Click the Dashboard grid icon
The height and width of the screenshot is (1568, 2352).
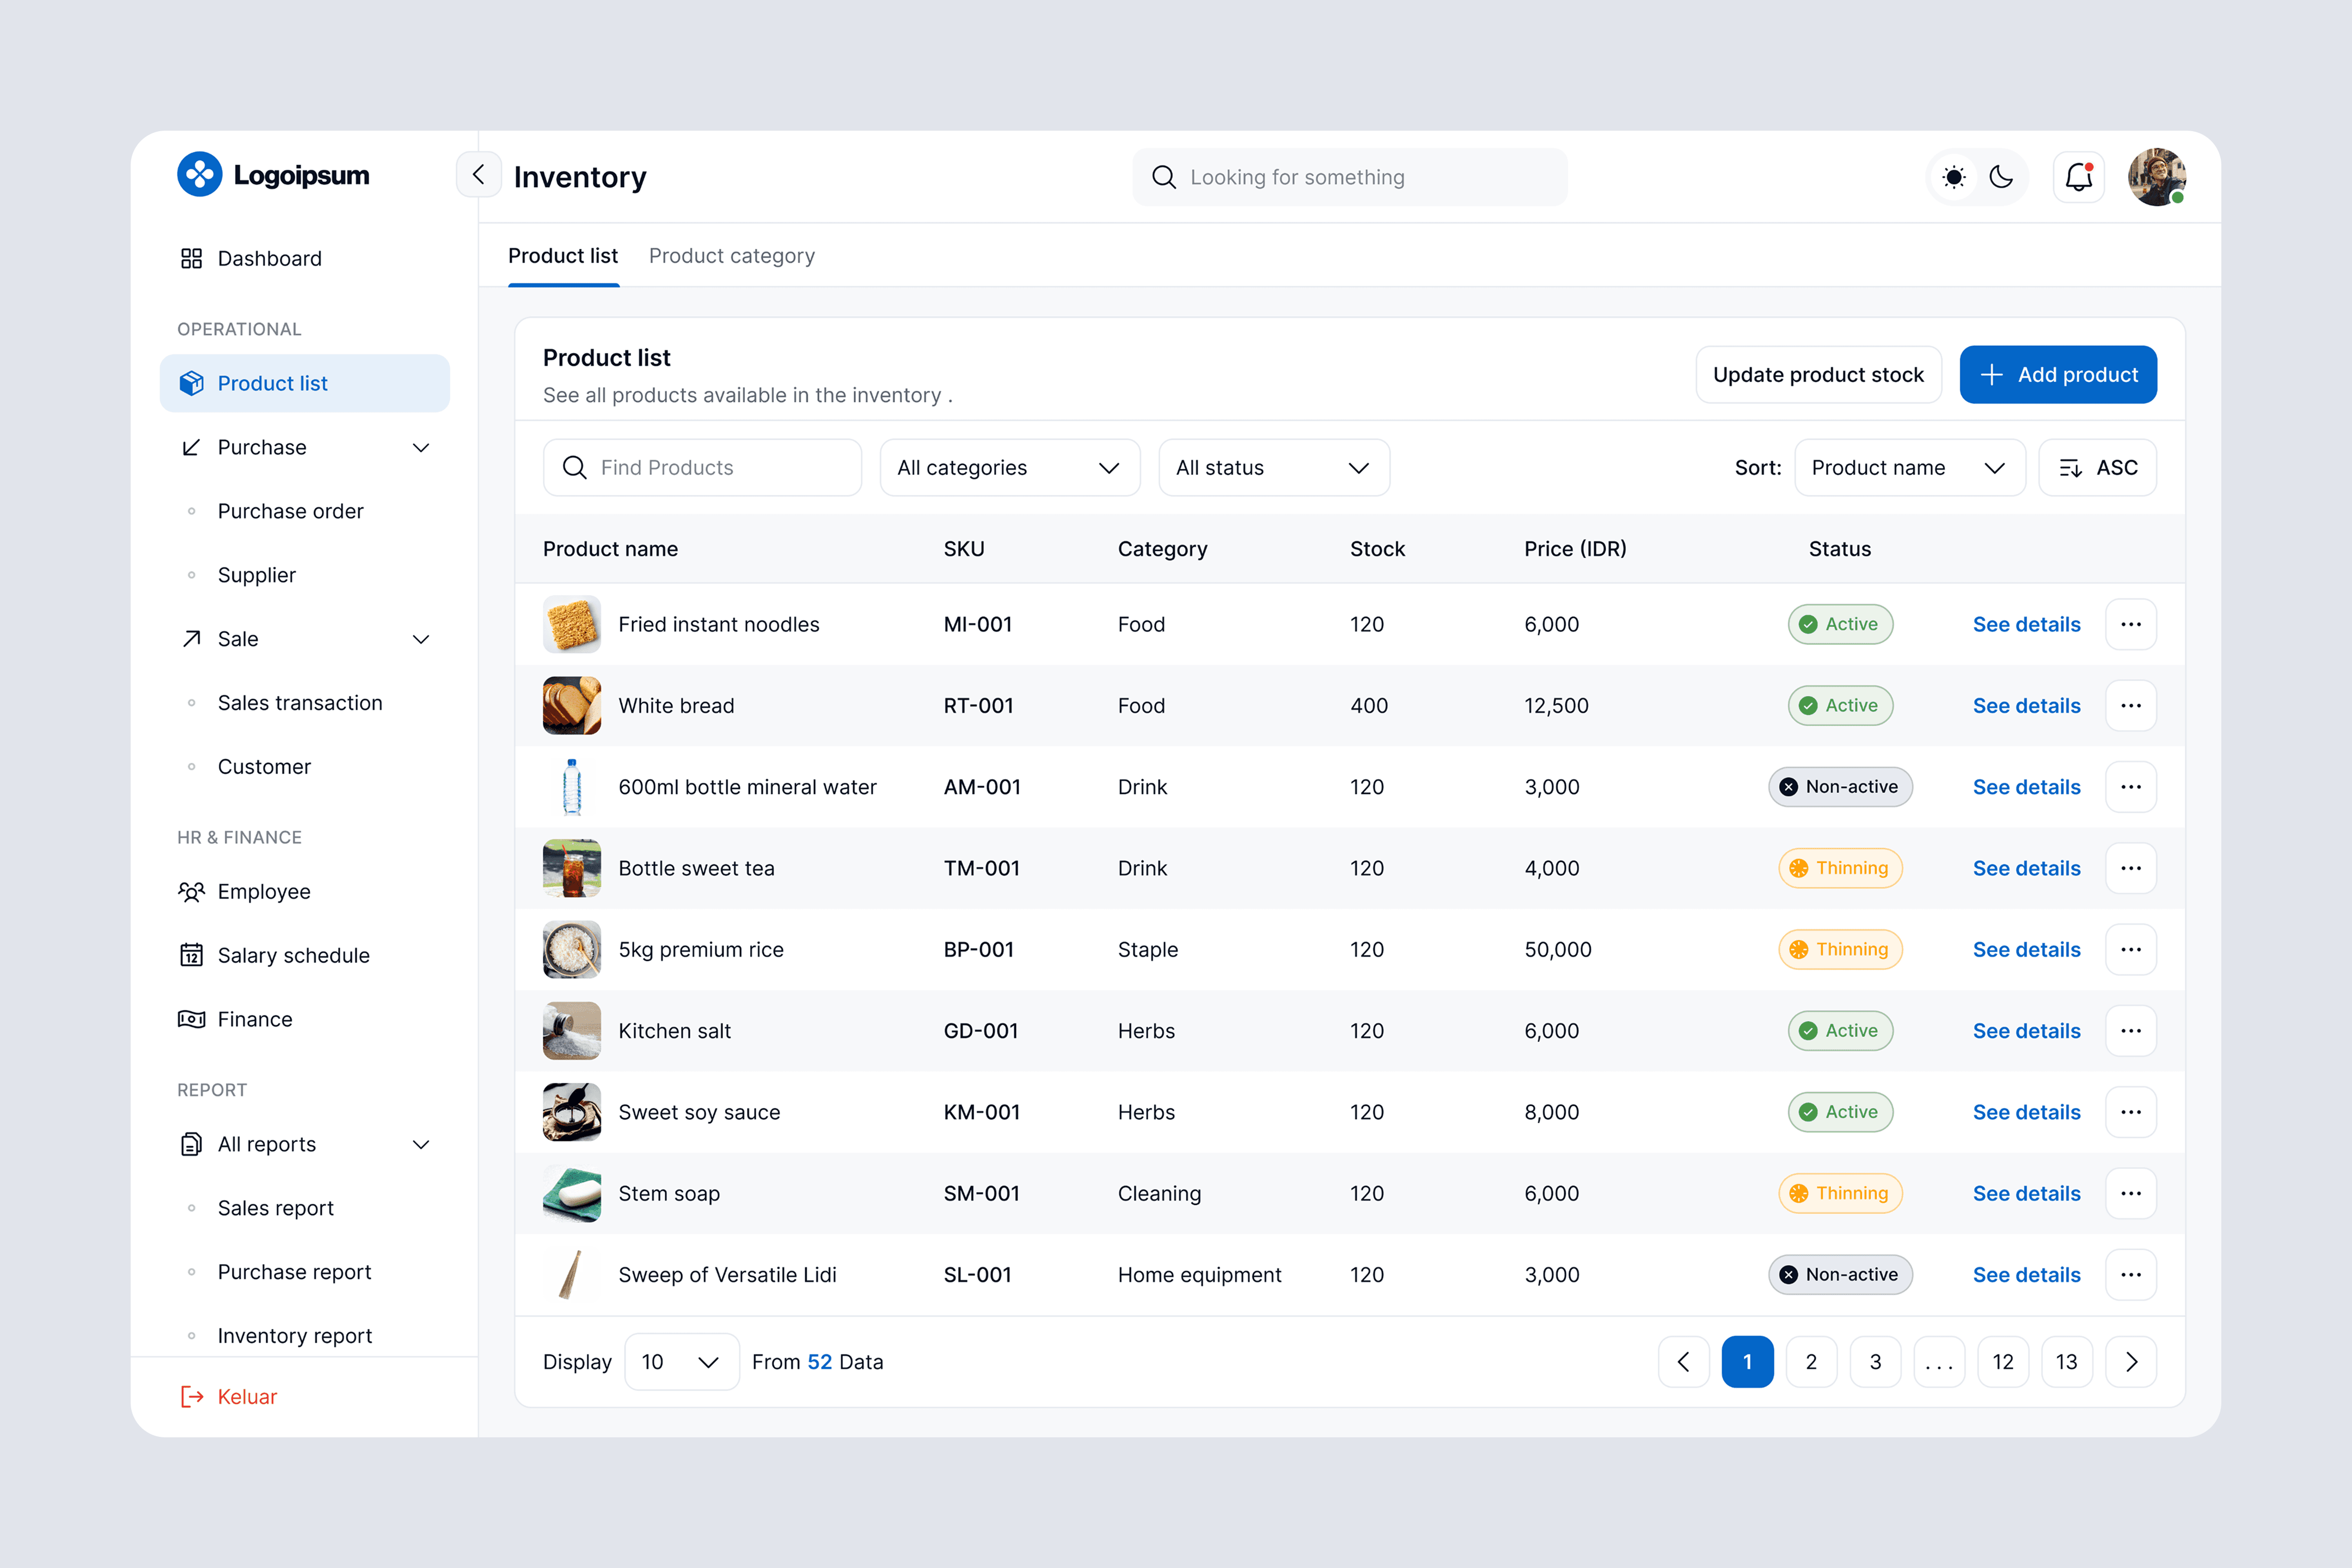coord(191,258)
